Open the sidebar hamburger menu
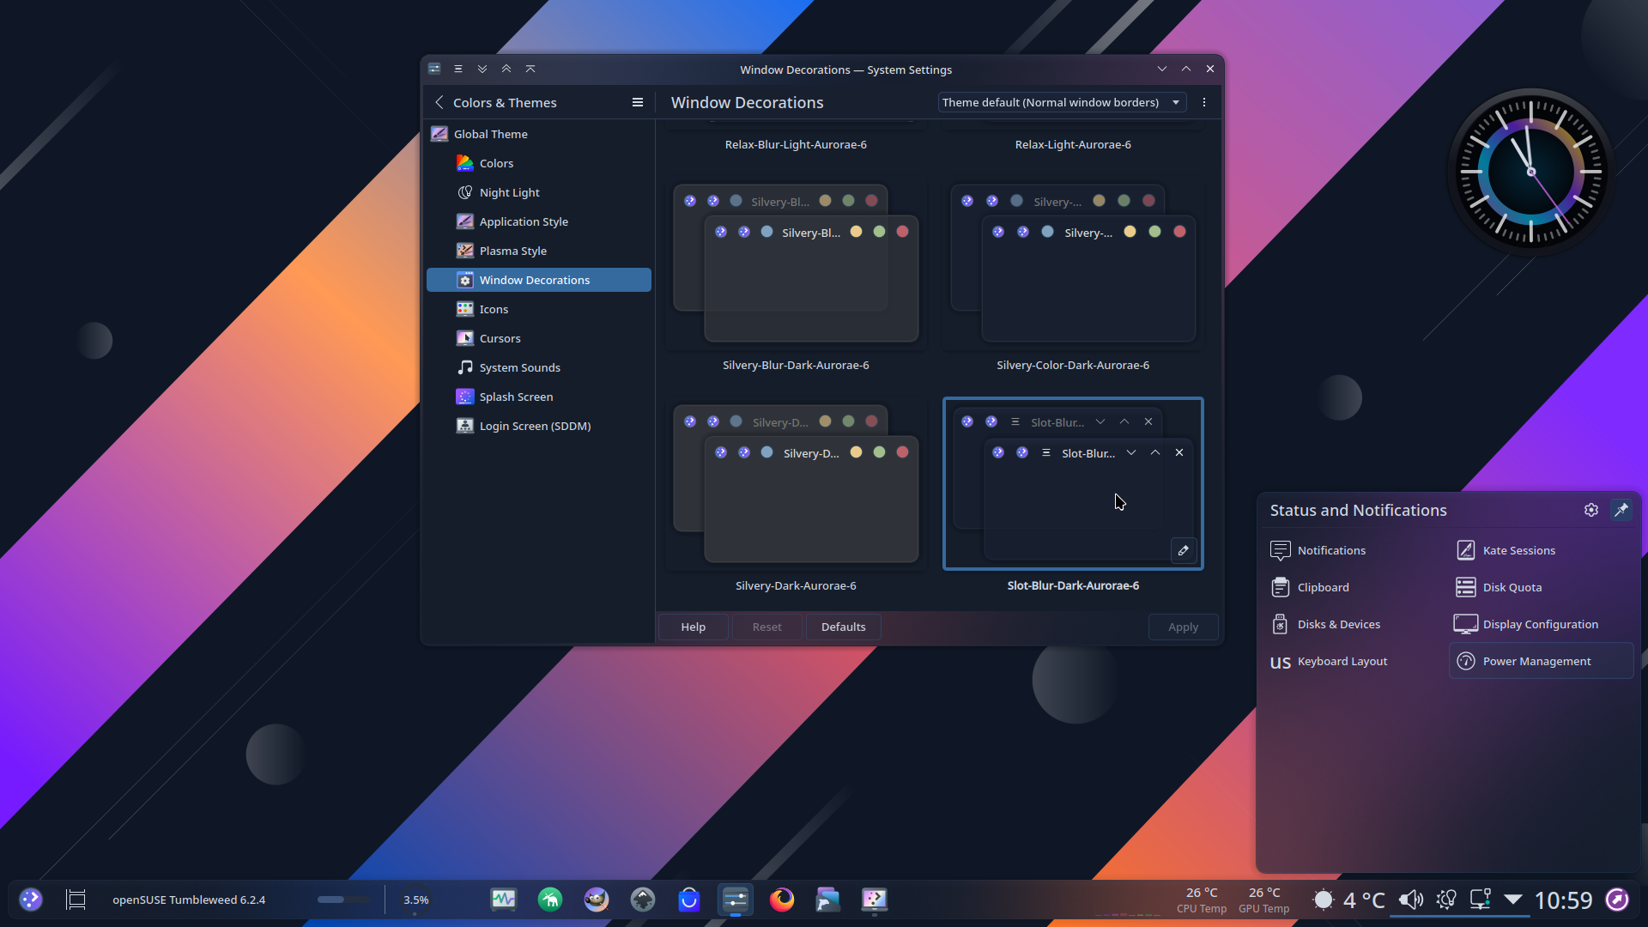Viewport: 1648px width, 927px height. [638, 102]
